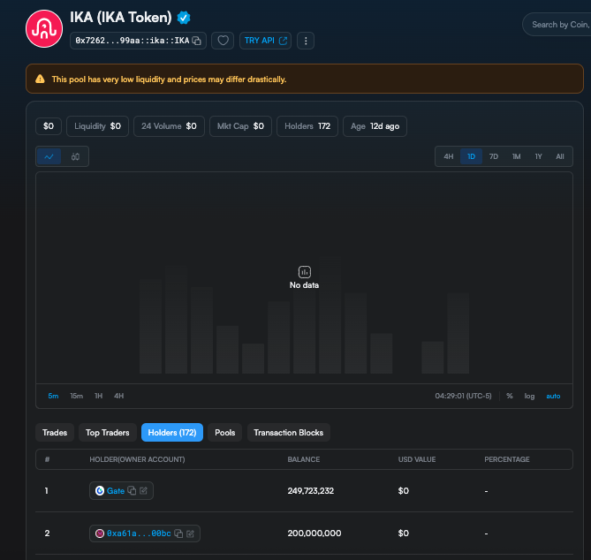Add IKA to favorites with heart icon
Screen dimensions: 591x560
223,41
